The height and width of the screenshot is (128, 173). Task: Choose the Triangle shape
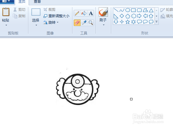pos(151,10)
